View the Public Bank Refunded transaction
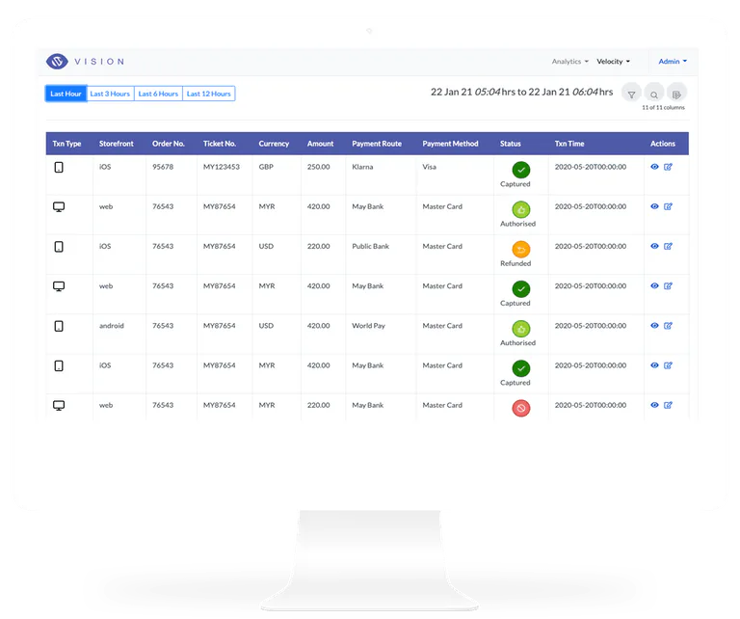This screenshot has height=619, width=740. click(654, 246)
